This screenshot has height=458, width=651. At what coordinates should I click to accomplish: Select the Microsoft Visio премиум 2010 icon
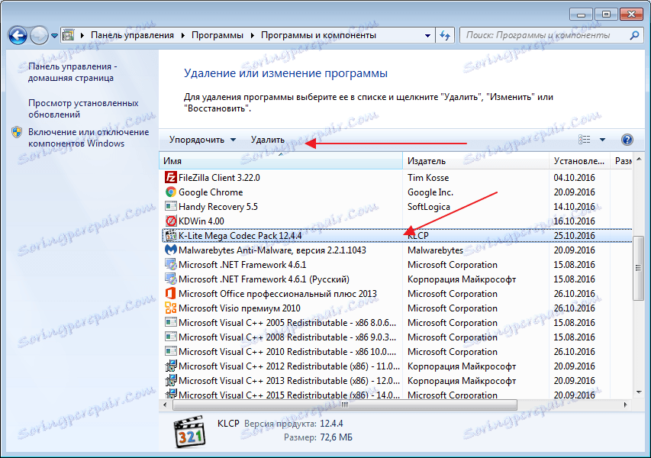(171, 308)
